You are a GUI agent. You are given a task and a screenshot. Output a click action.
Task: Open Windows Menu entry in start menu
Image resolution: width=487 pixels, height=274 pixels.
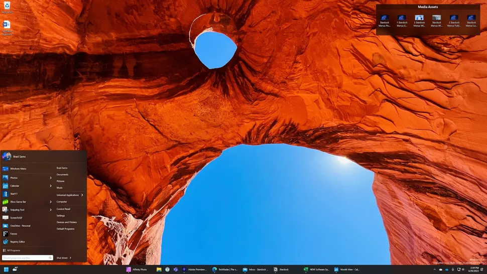[27, 169]
